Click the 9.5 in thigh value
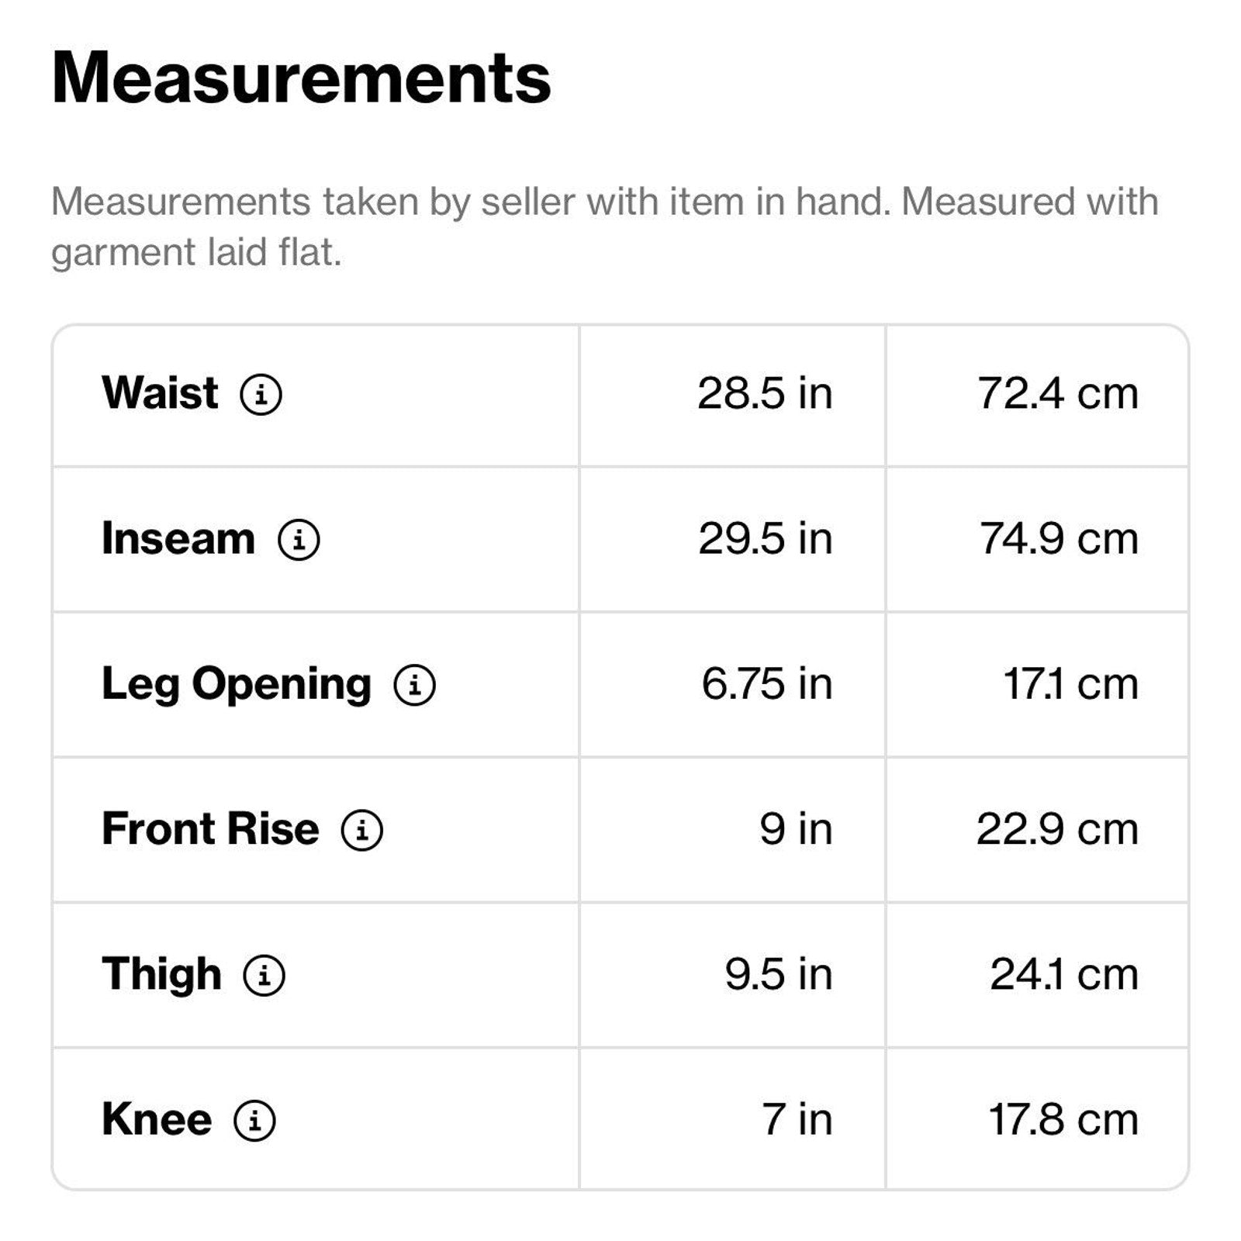Screen dimensions: 1241x1241 (x=779, y=974)
